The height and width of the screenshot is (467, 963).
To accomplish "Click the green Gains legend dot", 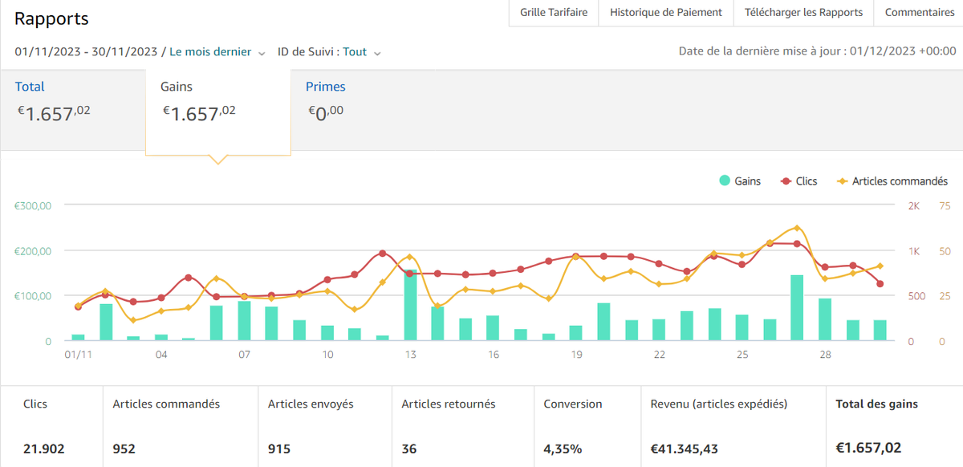I will point(725,181).
